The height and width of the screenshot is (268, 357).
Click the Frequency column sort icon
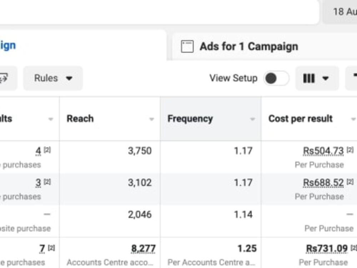point(253,119)
